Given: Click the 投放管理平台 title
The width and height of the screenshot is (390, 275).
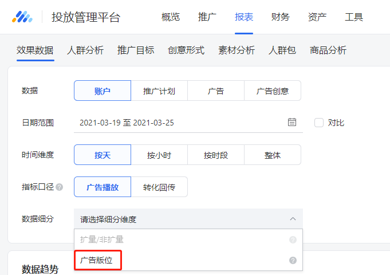Looking at the screenshot, I should click(86, 17).
